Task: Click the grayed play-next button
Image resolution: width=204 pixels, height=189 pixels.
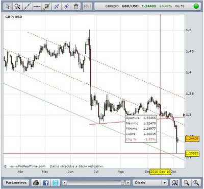Action: click(87, 7)
